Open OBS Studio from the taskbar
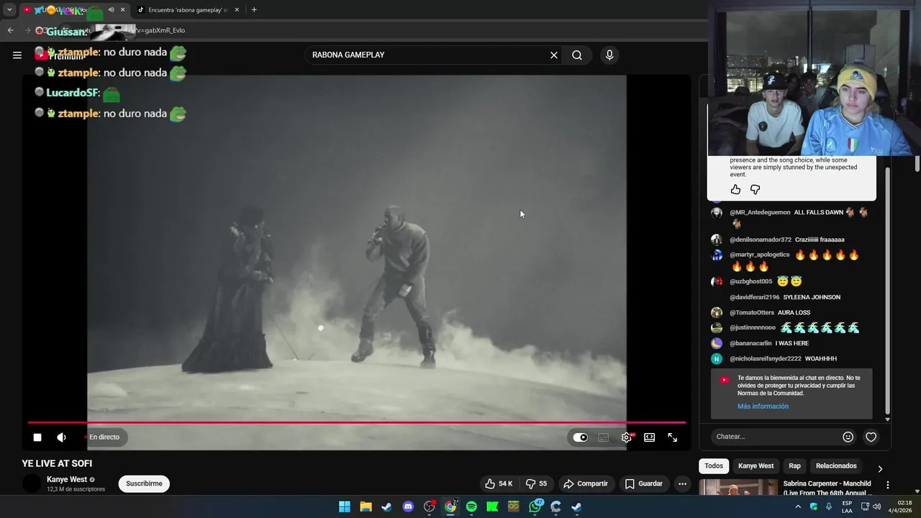 click(430, 506)
